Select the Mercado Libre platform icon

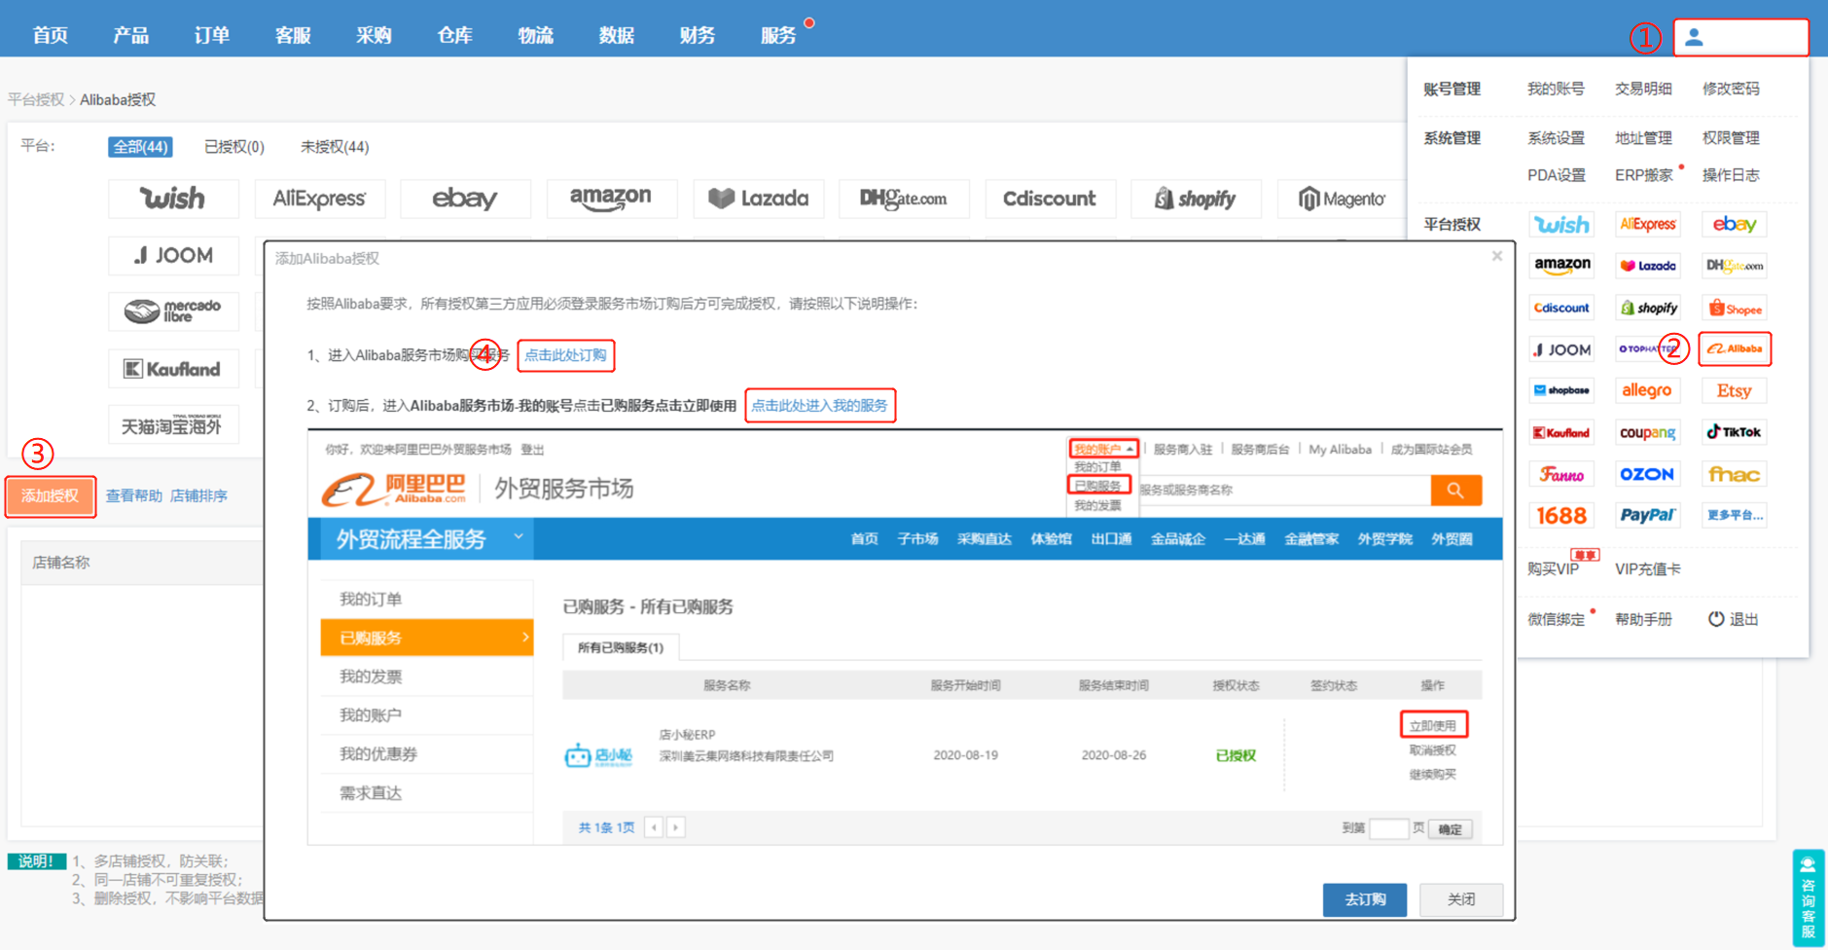[174, 311]
